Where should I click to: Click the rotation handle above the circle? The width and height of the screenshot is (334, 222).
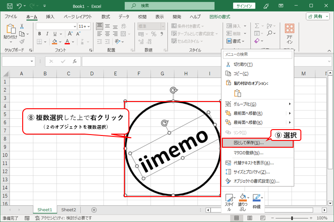174,90
